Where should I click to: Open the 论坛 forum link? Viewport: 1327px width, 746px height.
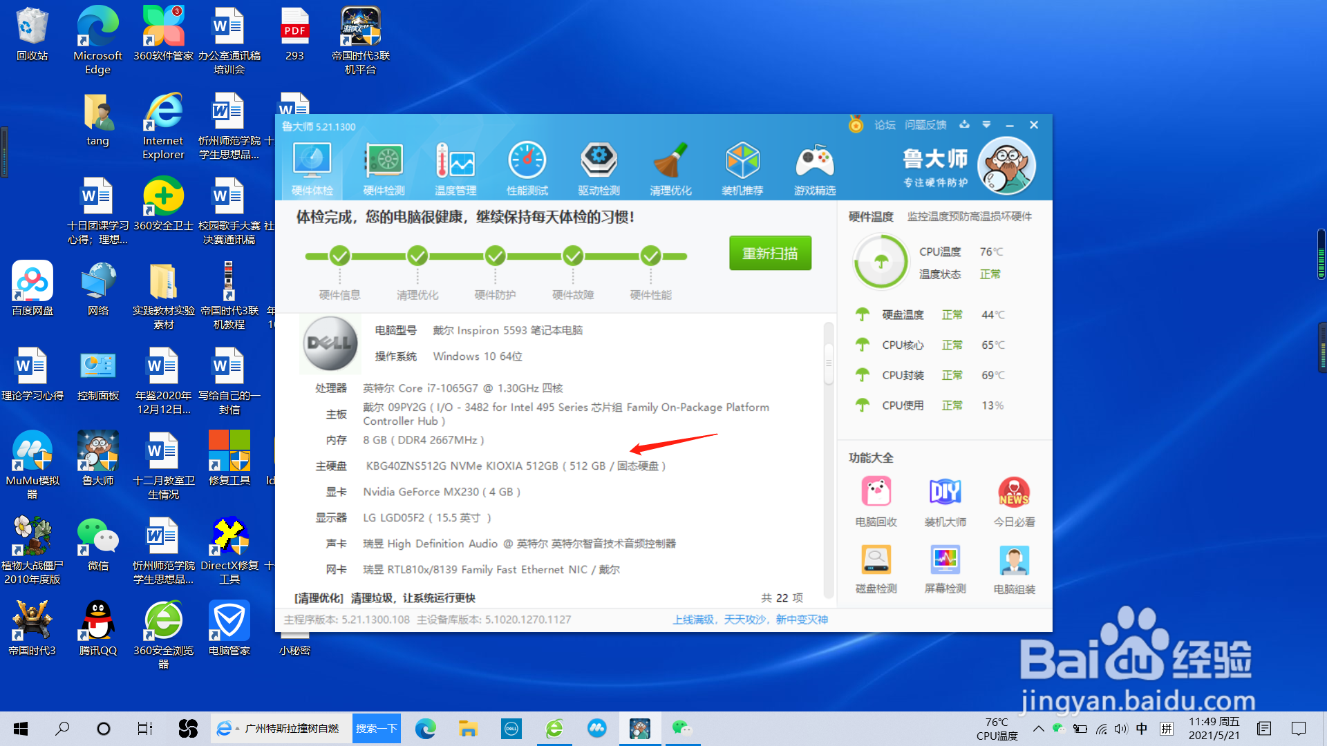pyautogui.click(x=885, y=125)
